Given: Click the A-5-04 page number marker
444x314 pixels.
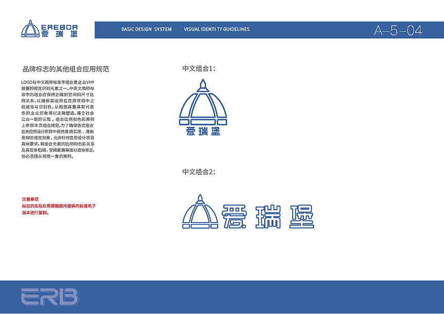Looking at the screenshot, I should [x=399, y=29].
